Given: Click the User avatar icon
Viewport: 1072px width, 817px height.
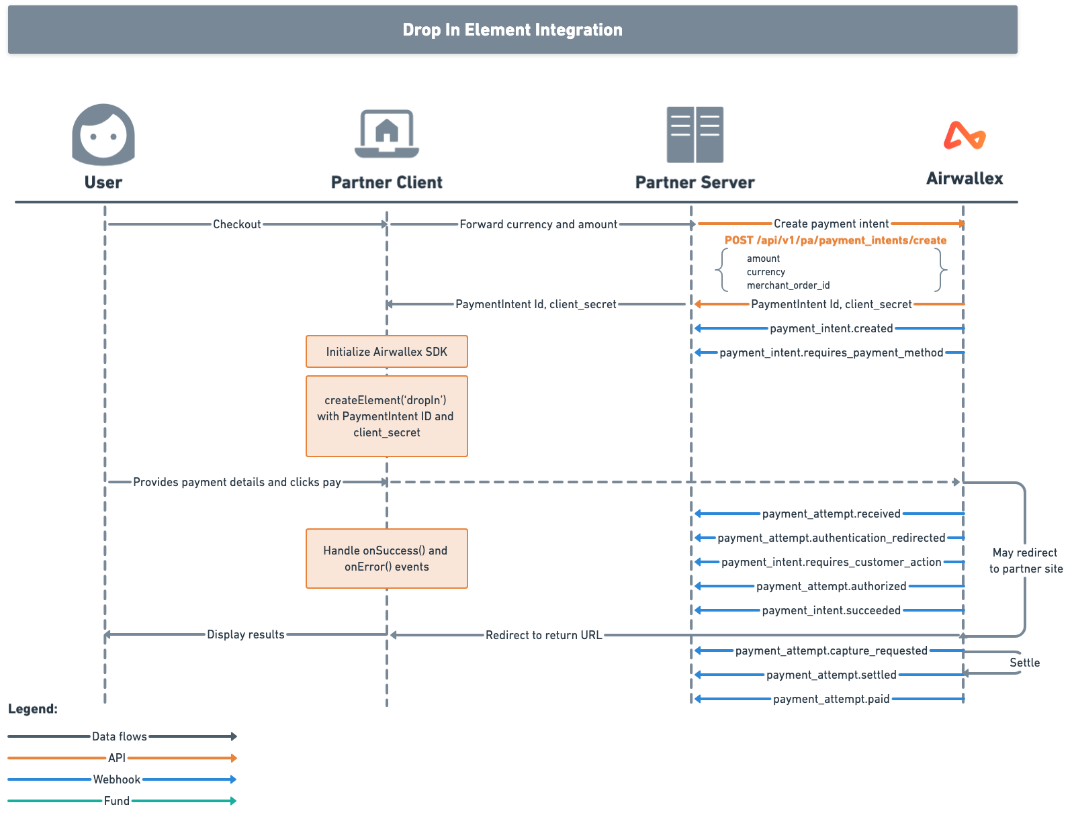Looking at the screenshot, I should (103, 134).
